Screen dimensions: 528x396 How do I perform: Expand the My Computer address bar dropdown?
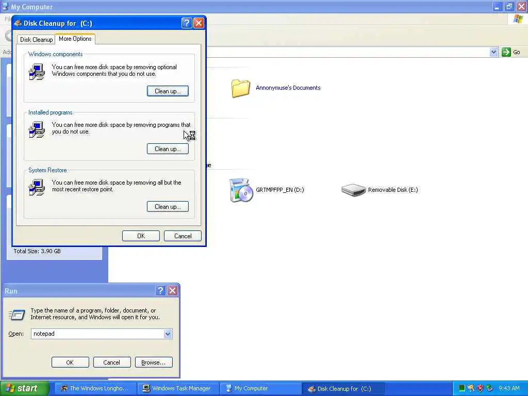[493, 52]
